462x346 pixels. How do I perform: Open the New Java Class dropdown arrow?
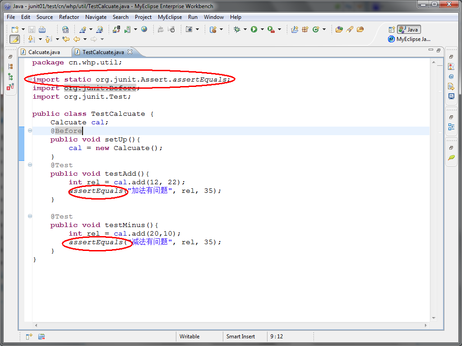324,29
